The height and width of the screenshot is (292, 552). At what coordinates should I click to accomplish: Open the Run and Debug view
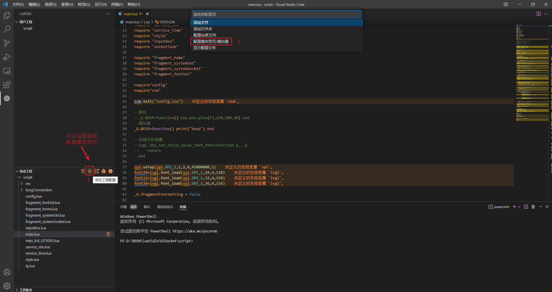pos(7,57)
